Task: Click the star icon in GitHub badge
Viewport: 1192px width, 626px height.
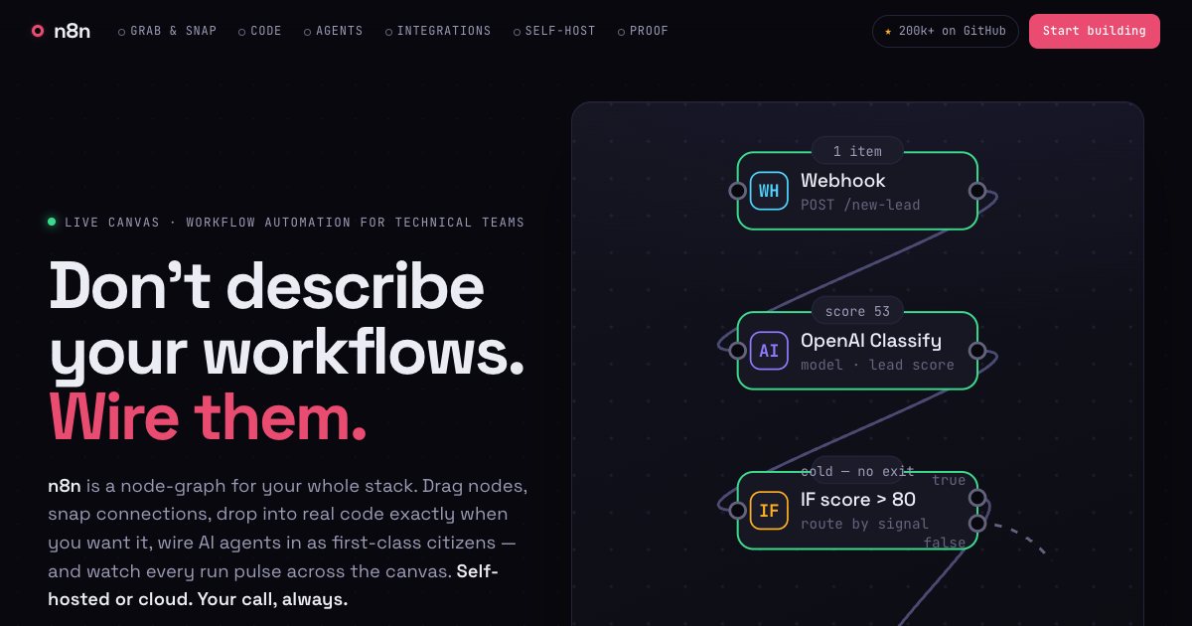Action: (888, 32)
